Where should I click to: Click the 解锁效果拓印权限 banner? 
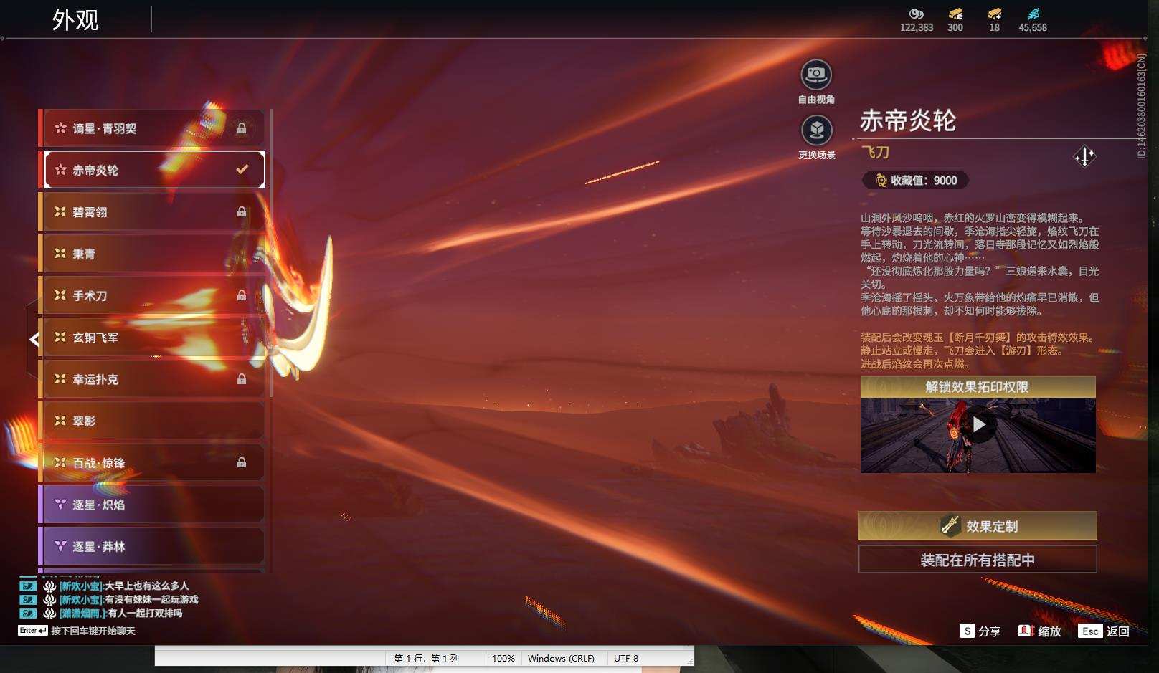[978, 387]
